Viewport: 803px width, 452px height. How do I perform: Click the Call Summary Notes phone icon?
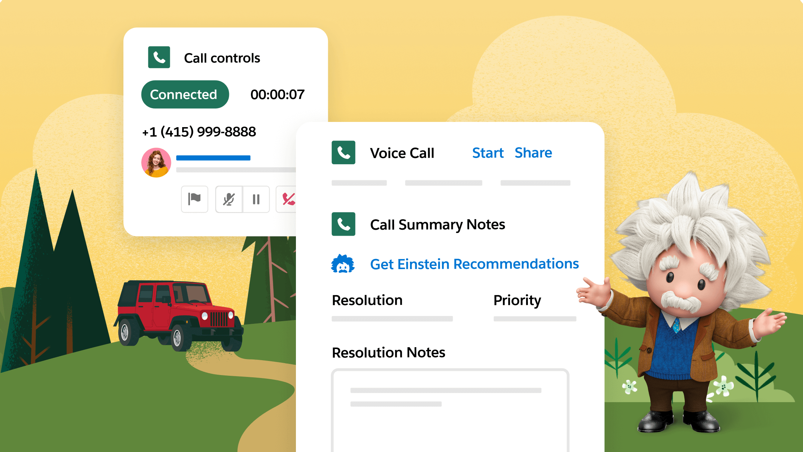(344, 224)
